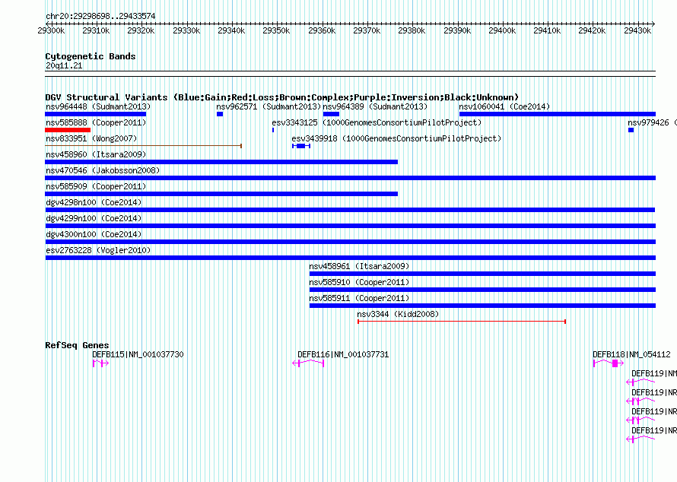The height and width of the screenshot is (482, 677).
Task: Select the magenta DEFB116 gene glyph
Action: tap(308, 363)
